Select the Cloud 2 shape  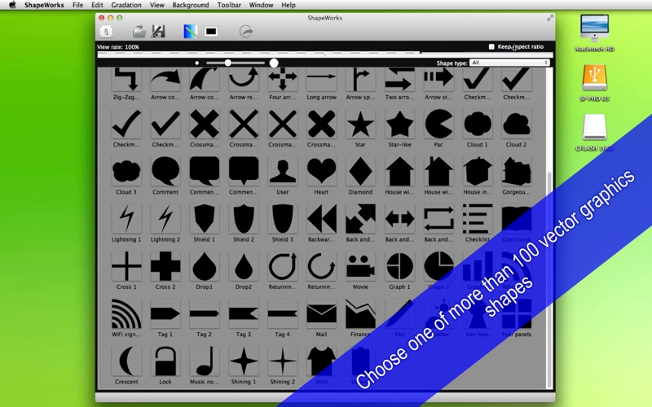click(517, 125)
